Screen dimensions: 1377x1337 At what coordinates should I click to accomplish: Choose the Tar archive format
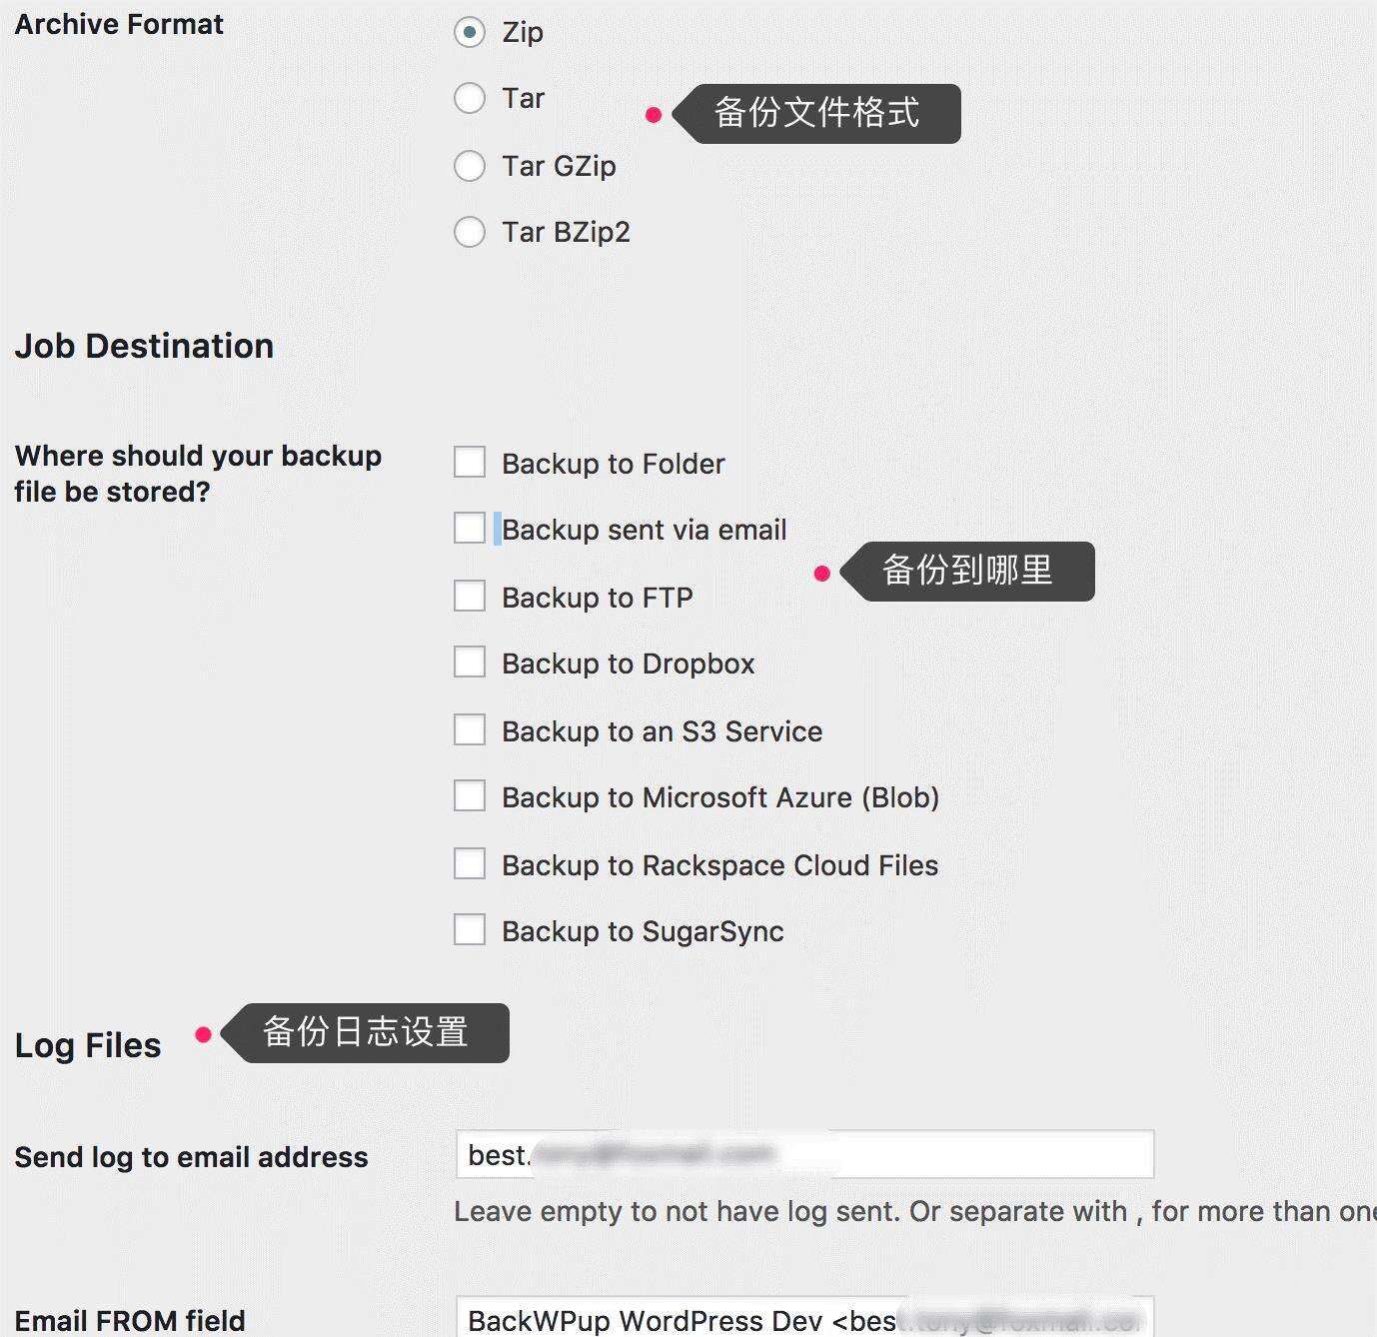click(x=470, y=98)
